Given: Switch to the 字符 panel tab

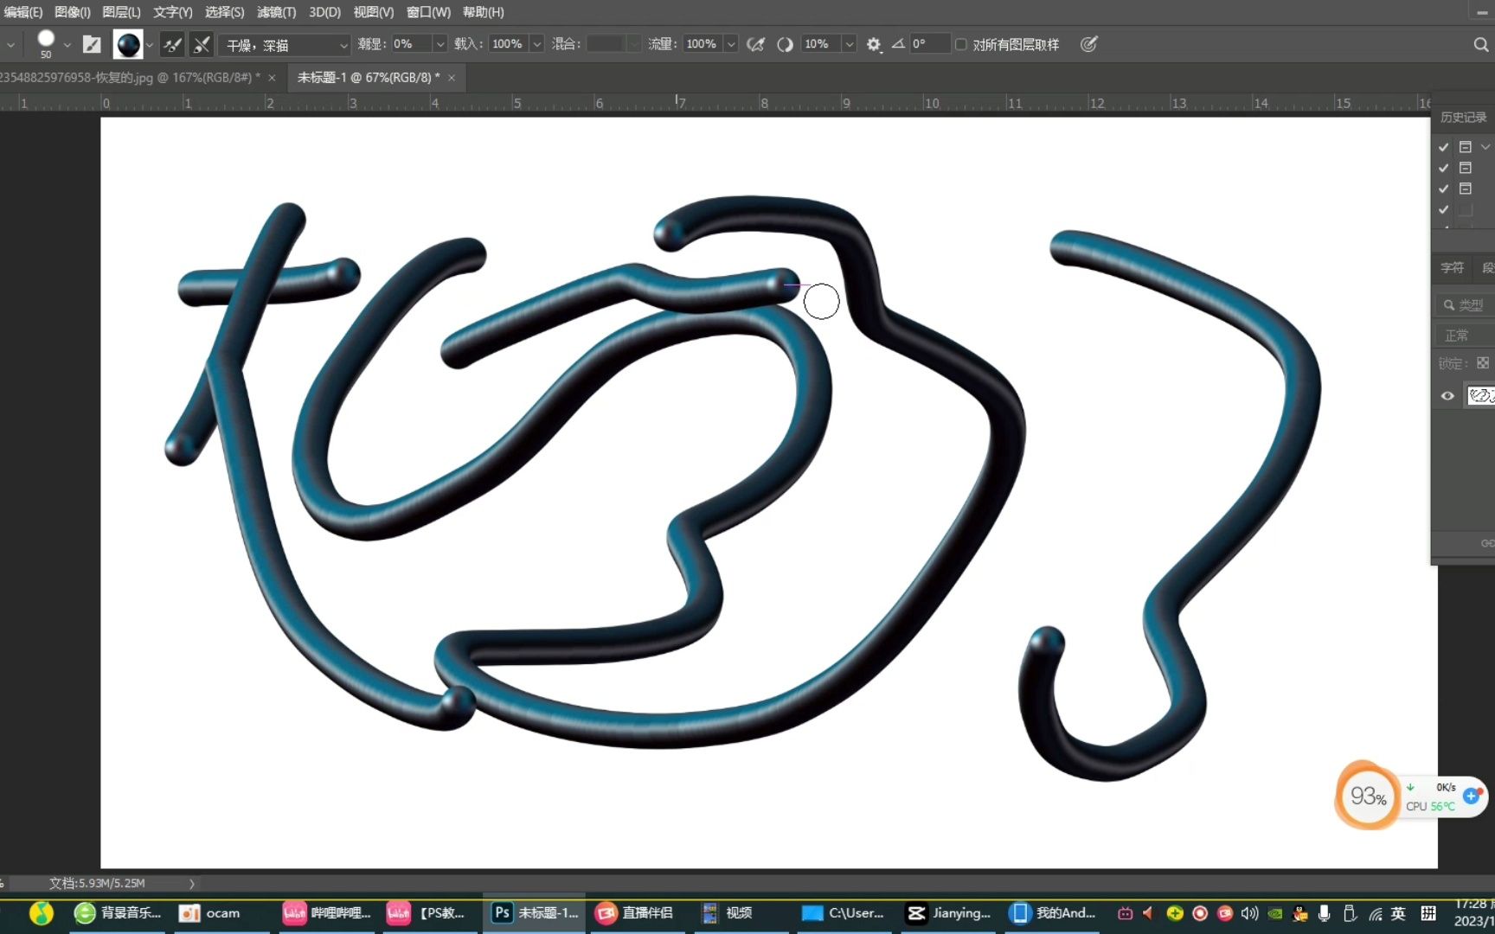Looking at the screenshot, I should click(1452, 268).
